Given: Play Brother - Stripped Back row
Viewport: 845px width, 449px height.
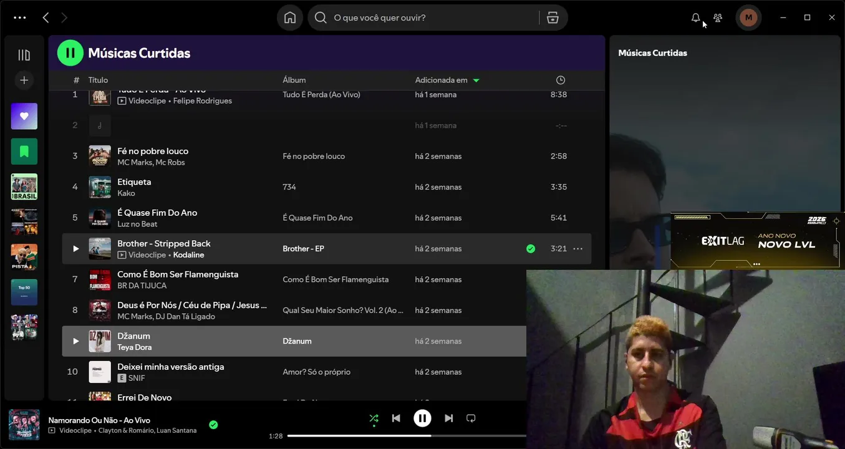Looking at the screenshot, I should click(75, 248).
